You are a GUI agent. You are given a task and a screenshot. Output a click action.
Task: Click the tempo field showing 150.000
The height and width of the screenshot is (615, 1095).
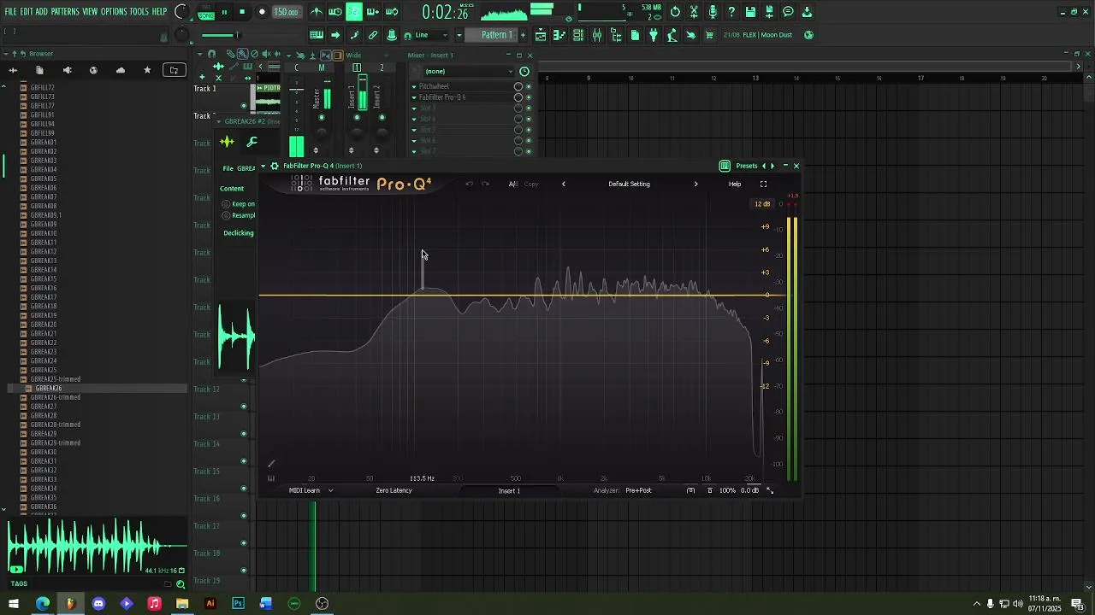[x=287, y=12]
